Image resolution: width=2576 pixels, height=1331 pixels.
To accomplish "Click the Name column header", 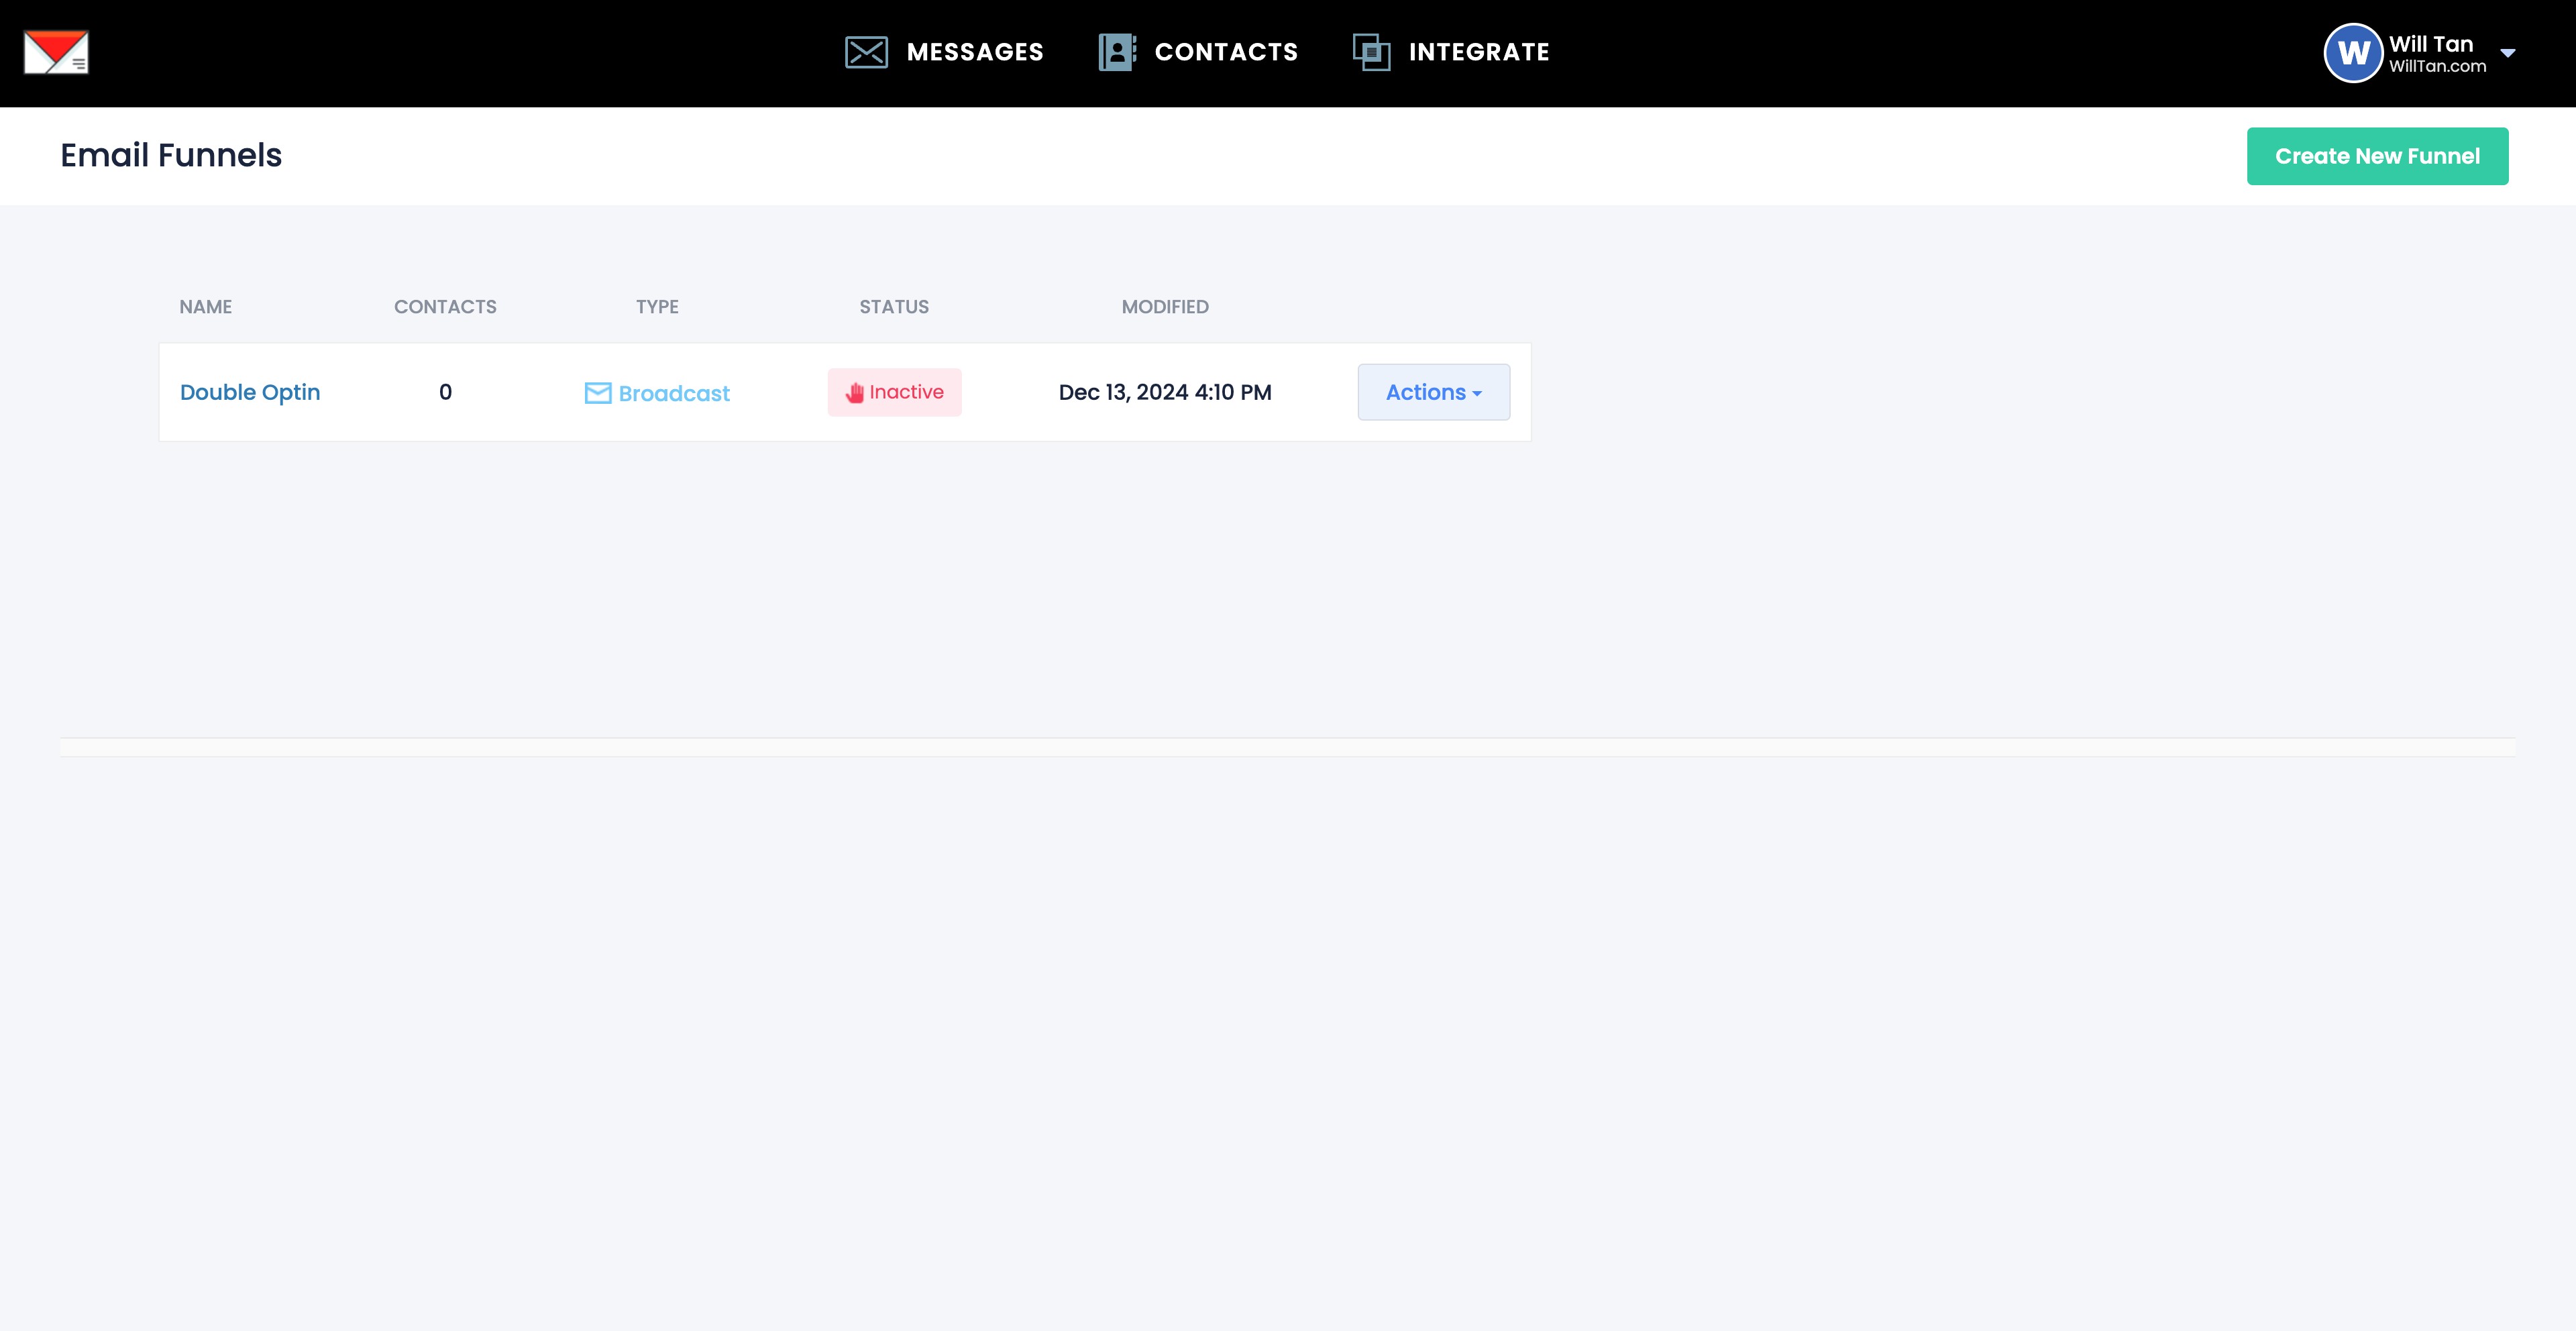I will pos(206,307).
